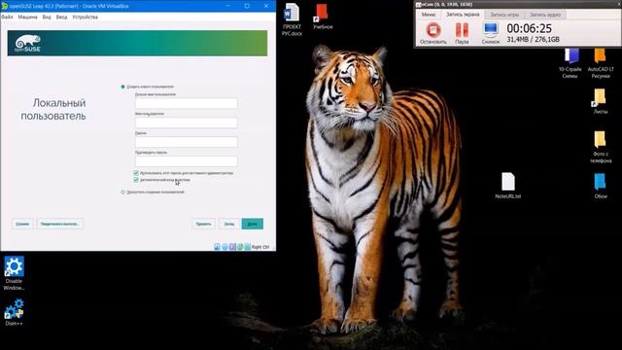Switch to the Запись игры tab in oCam
The height and width of the screenshot is (350, 622).
[504, 15]
